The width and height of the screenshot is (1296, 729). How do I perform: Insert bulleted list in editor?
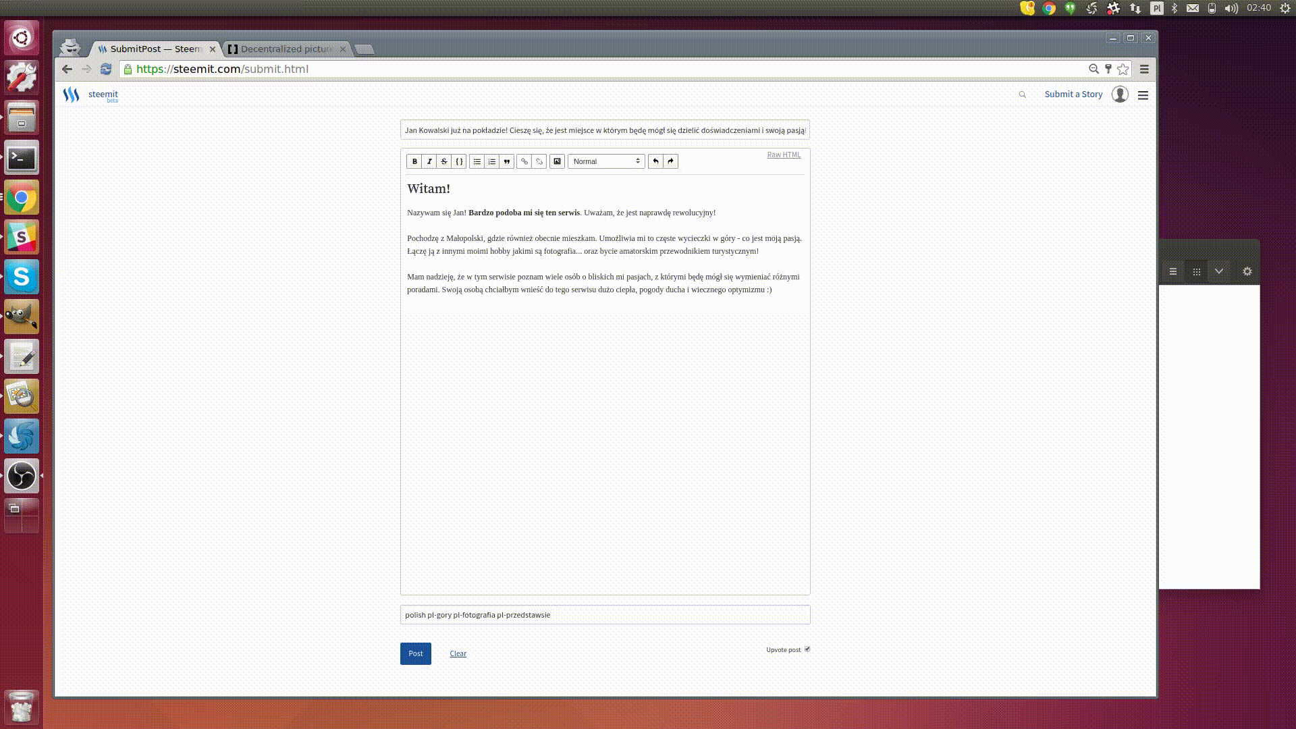(x=477, y=161)
